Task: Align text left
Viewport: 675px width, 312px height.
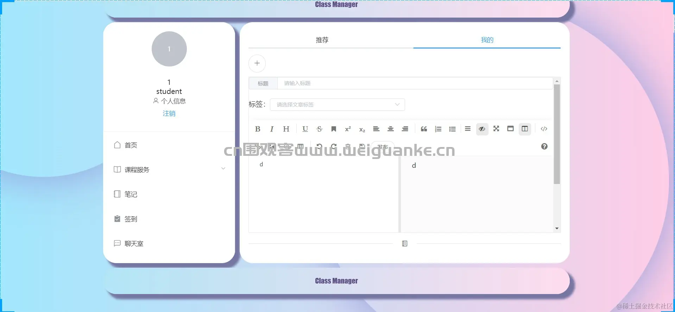Action: click(x=376, y=129)
